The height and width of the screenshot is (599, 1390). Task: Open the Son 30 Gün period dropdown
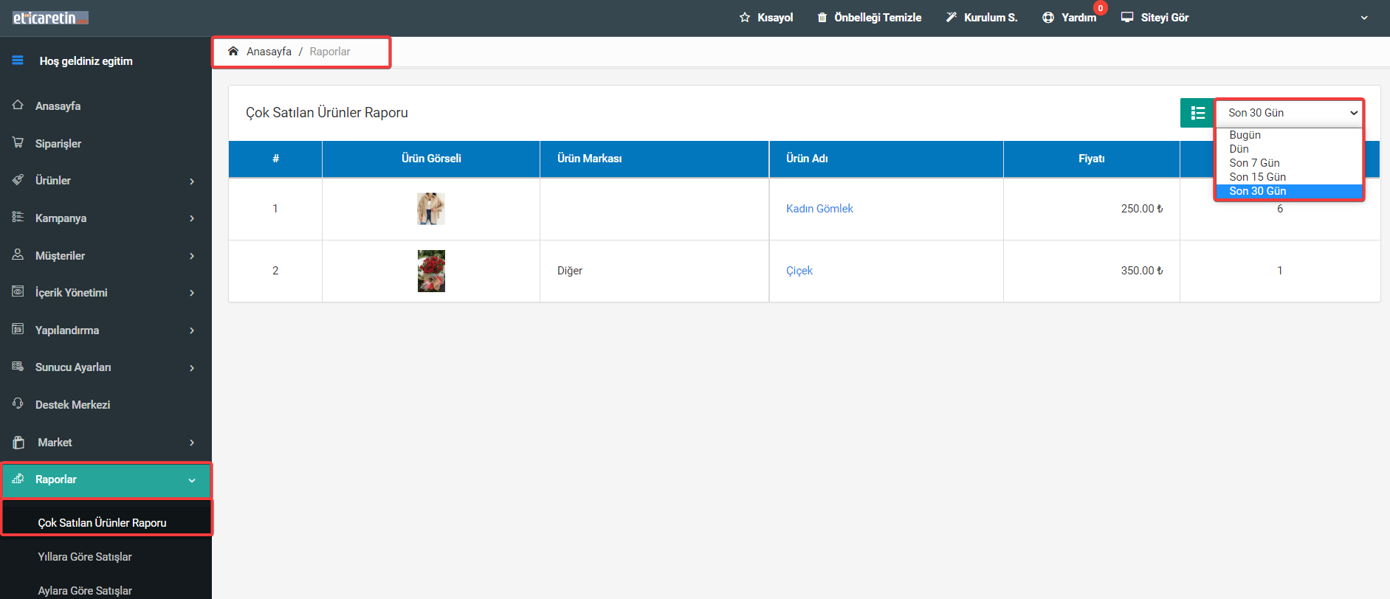pyautogui.click(x=1289, y=113)
